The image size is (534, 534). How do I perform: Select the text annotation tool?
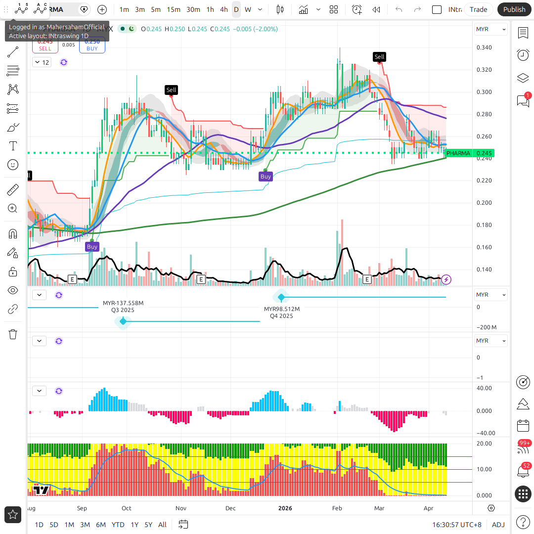coord(13,146)
